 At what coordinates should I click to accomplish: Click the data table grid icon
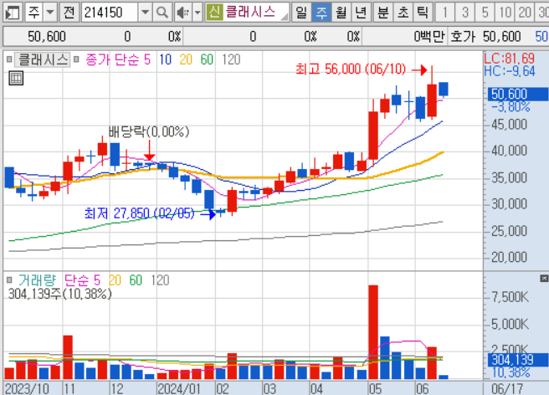coord(16,78)
